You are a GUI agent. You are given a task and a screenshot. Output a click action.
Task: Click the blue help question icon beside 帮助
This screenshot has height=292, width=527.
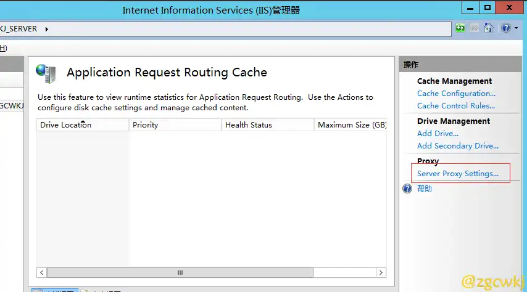(407, 189)
